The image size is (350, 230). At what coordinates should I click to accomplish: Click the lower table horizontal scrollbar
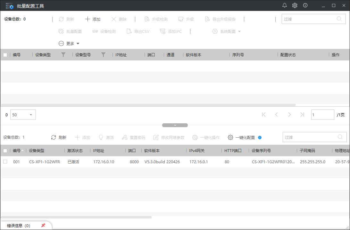[x=76, y=217]
